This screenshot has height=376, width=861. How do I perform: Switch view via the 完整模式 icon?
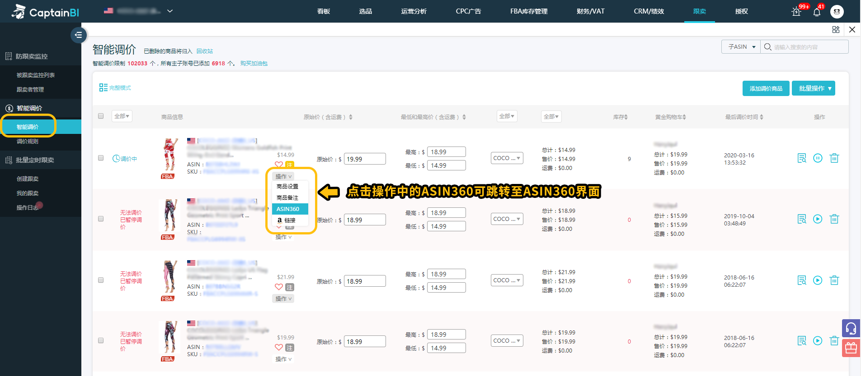click(x=103, y=87)
